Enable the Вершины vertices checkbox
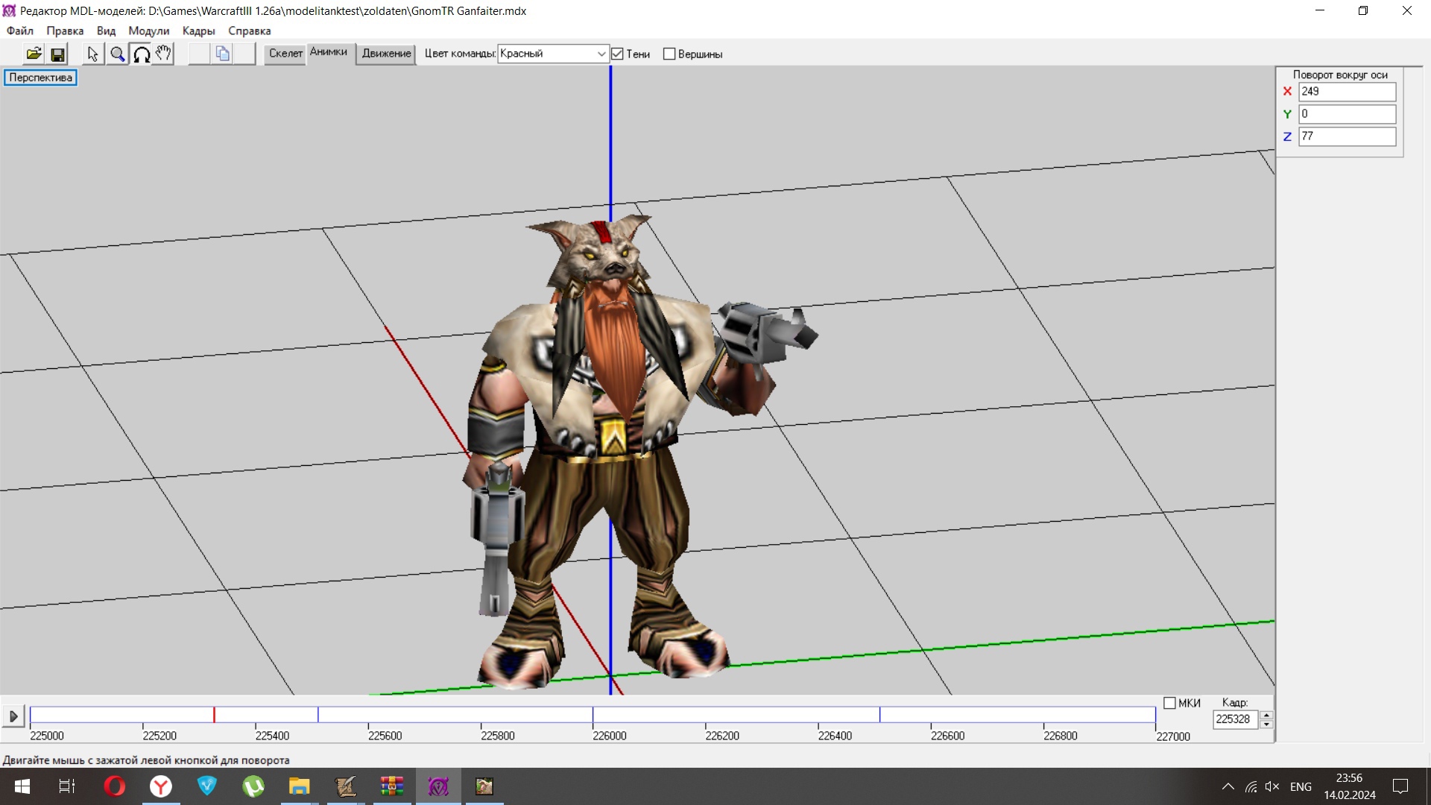Viewport: 1431px width, 805px height. tap(669, 54)
